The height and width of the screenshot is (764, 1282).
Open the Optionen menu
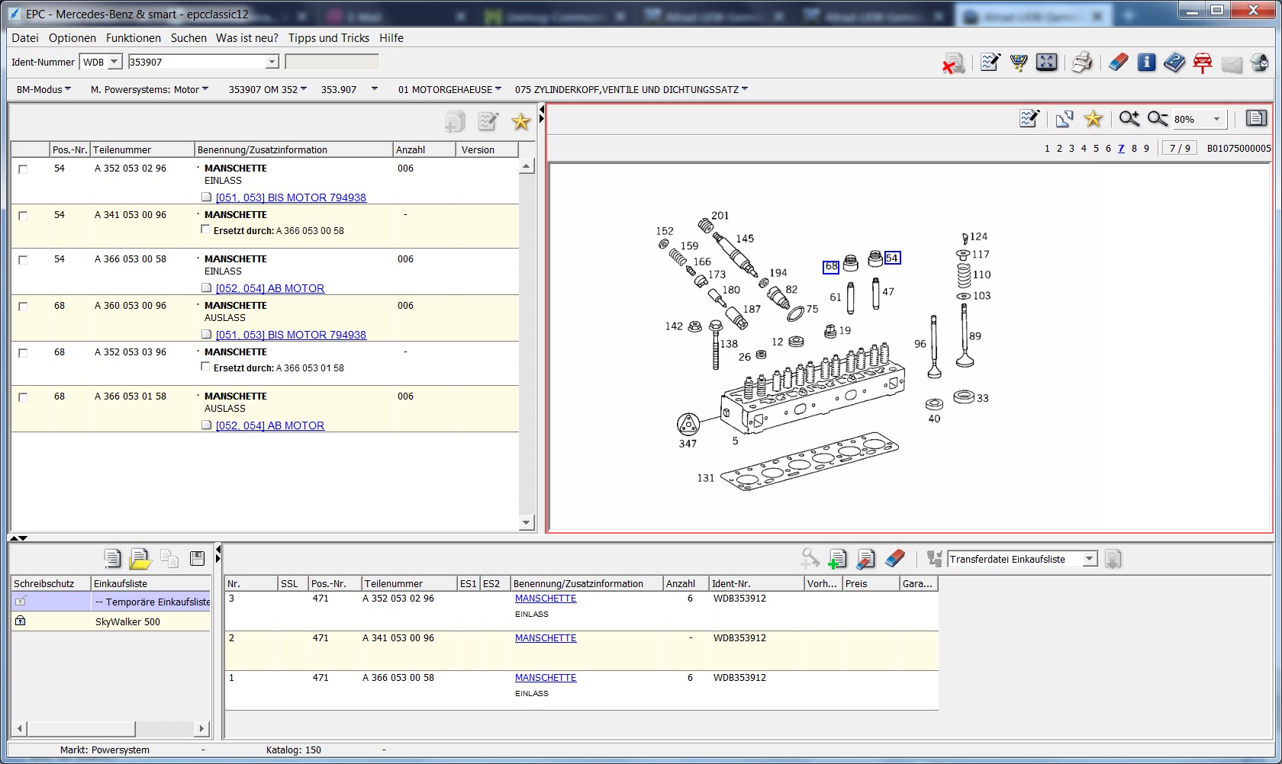(x=72, y=38)
